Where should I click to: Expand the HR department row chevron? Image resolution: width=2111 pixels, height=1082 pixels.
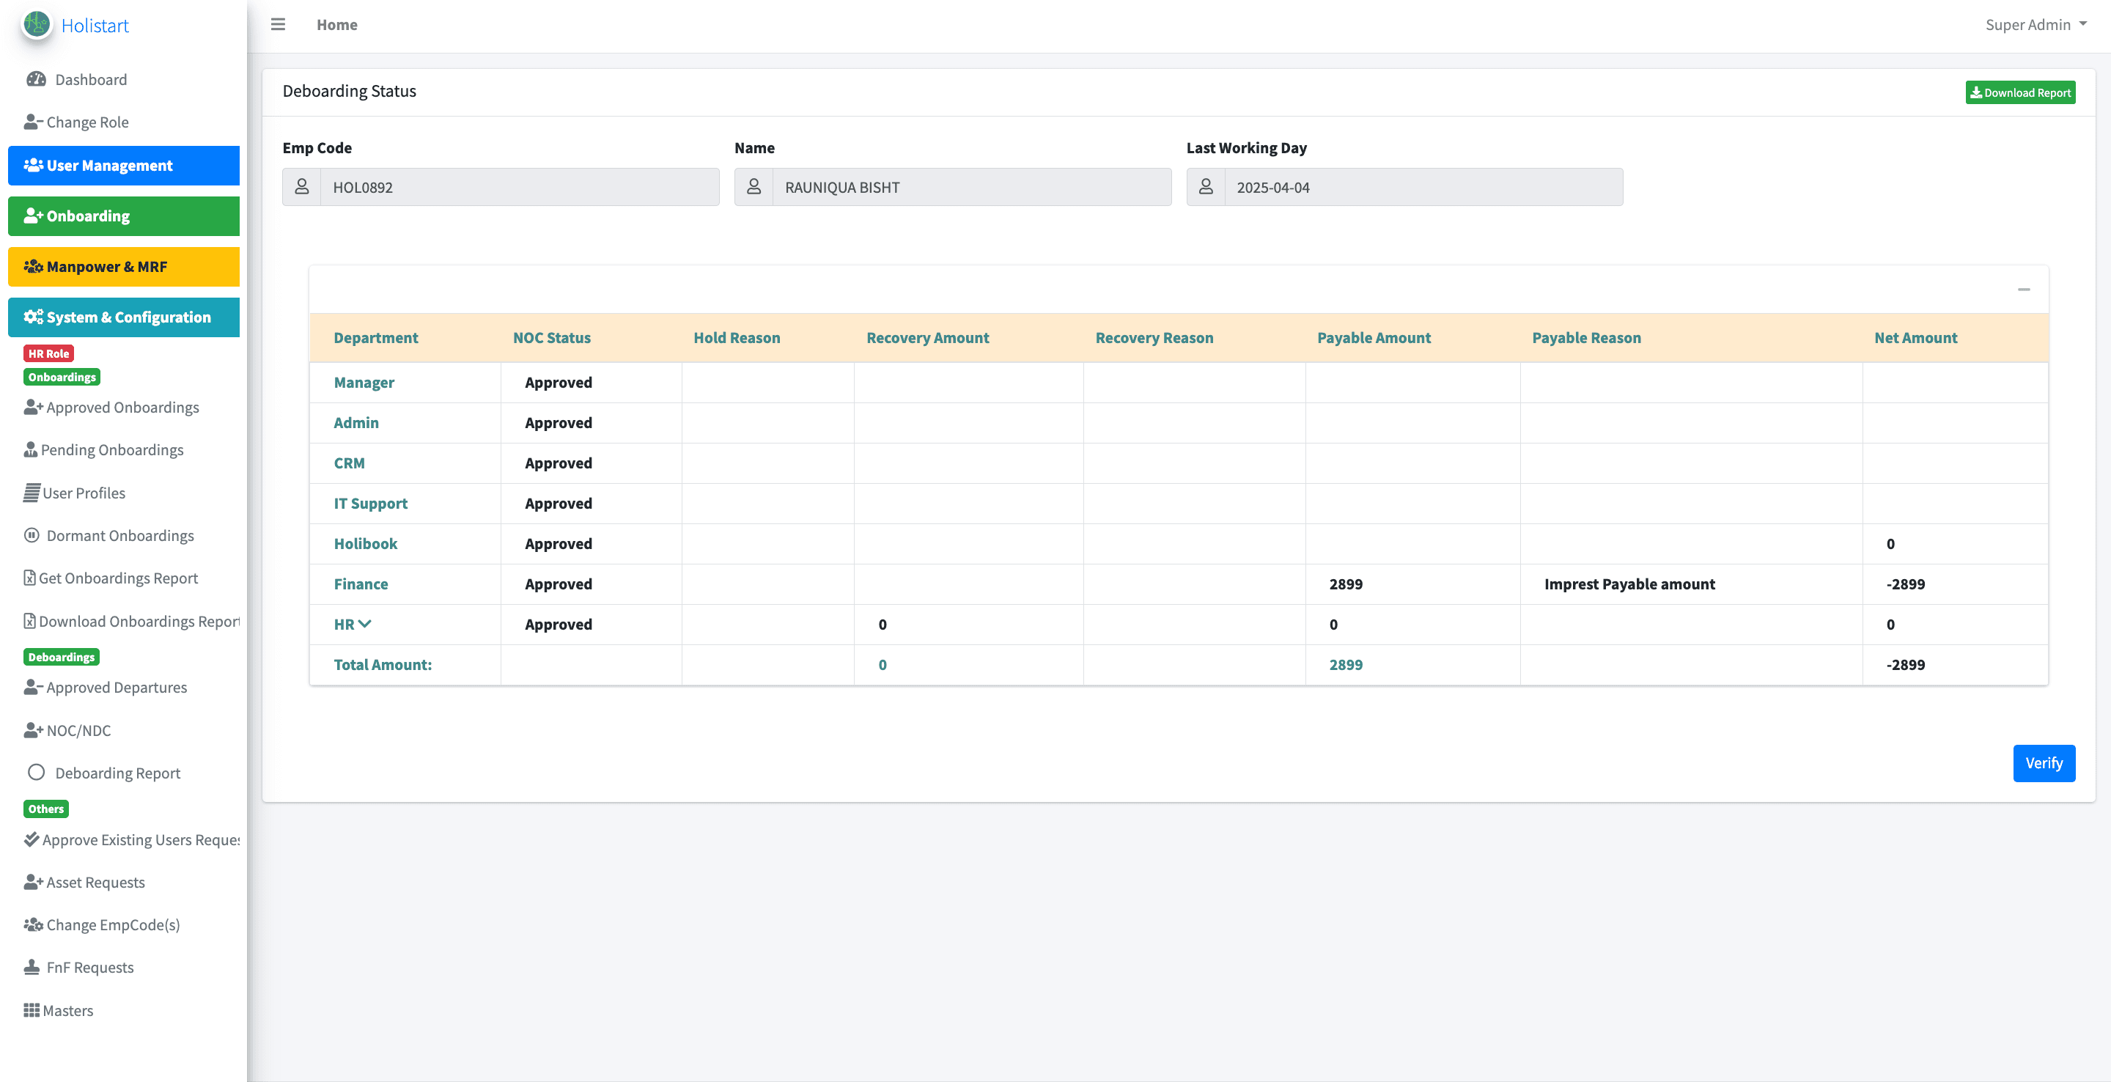[x=366, y=624]
